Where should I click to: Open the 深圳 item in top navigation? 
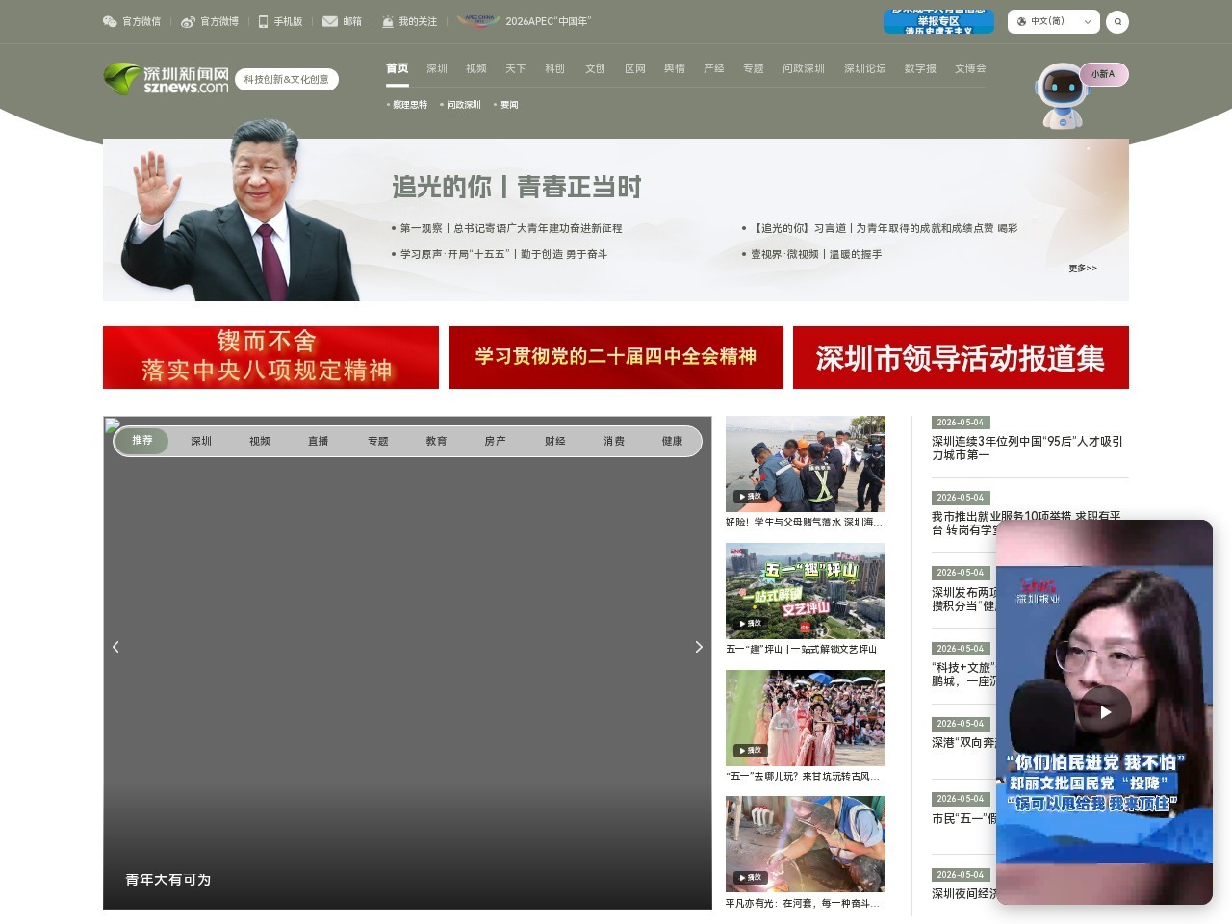(437, 68)
